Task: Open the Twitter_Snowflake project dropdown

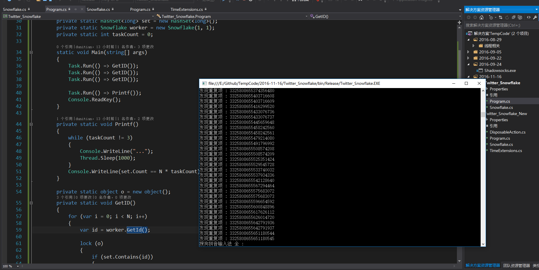Action: 153,16
